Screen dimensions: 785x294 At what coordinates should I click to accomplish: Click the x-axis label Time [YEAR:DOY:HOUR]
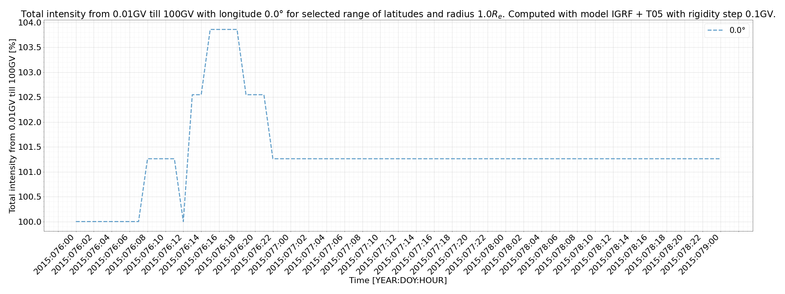point(398,280)
